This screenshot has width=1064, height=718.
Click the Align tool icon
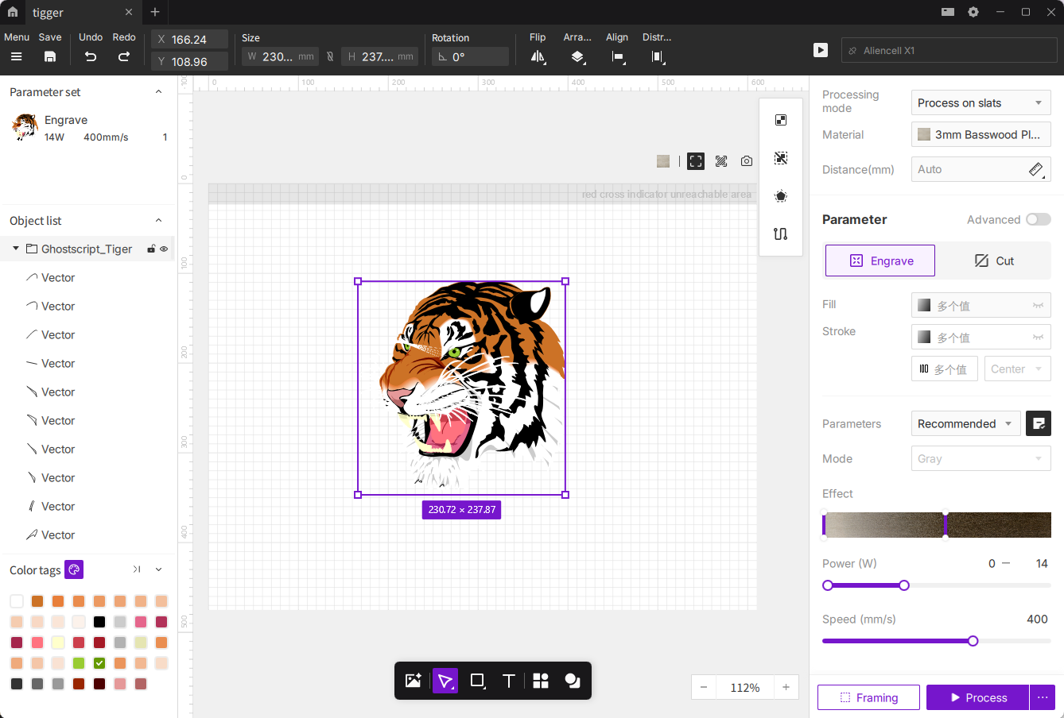[x=617, y=56]
